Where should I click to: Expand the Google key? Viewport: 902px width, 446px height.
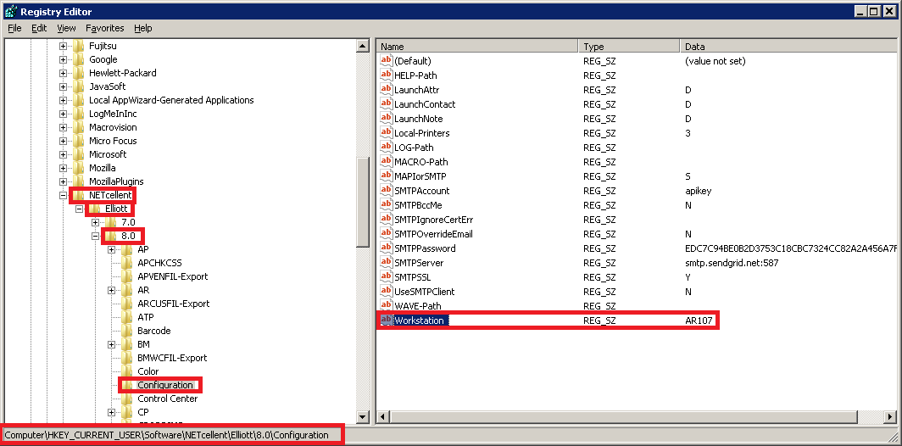pos(64,59)
